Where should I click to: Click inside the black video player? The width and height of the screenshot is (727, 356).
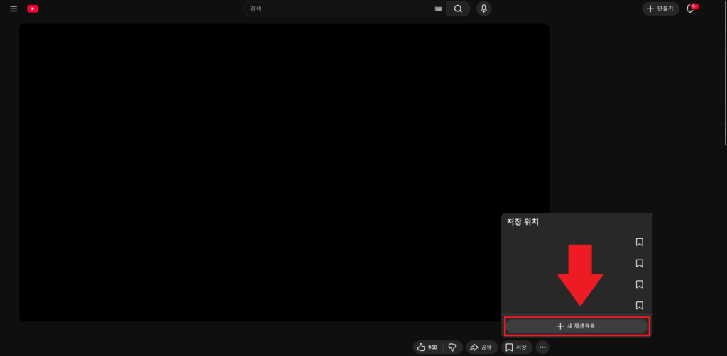[x=284, y=172]
